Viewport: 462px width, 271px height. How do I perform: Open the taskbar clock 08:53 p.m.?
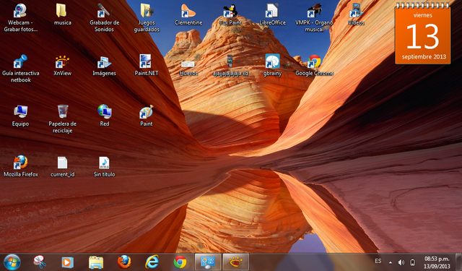click(437, 262)
